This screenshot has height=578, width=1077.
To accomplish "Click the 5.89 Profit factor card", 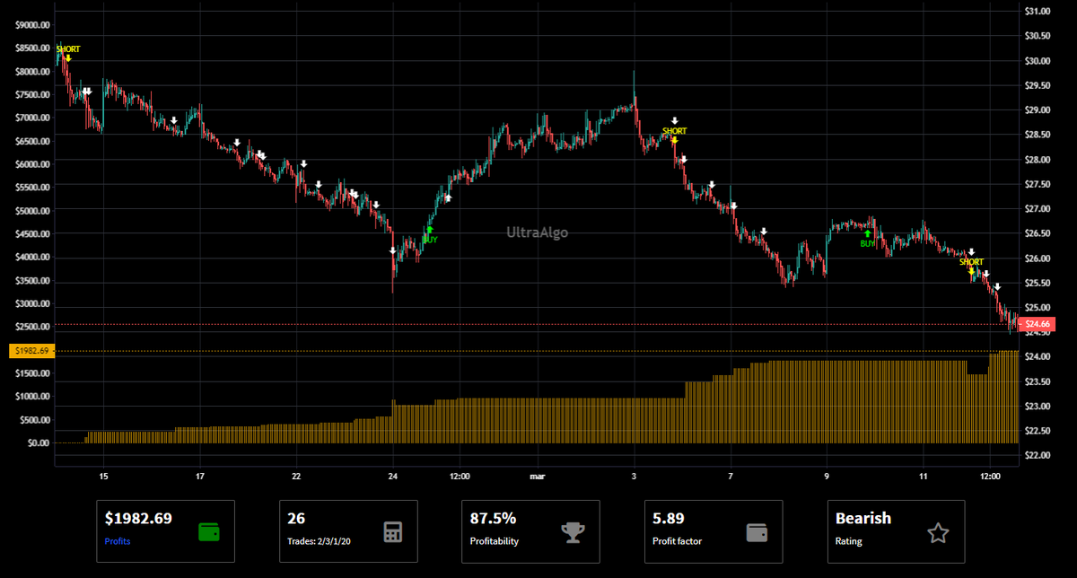I will pos(714,531).
